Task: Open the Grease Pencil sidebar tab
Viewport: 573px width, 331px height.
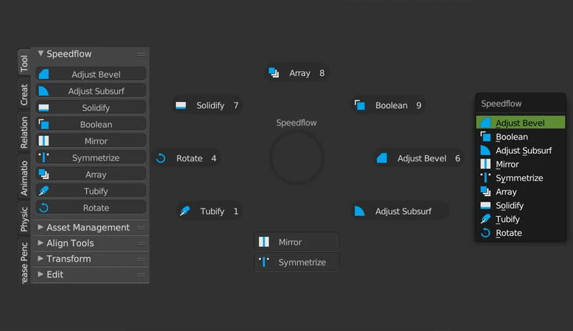Action: click(x=24, y=262)
